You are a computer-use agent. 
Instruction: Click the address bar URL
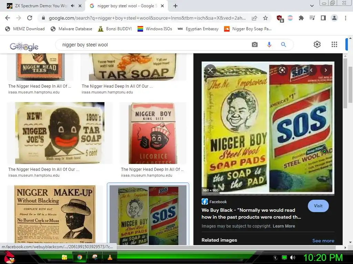coord(147,18)
